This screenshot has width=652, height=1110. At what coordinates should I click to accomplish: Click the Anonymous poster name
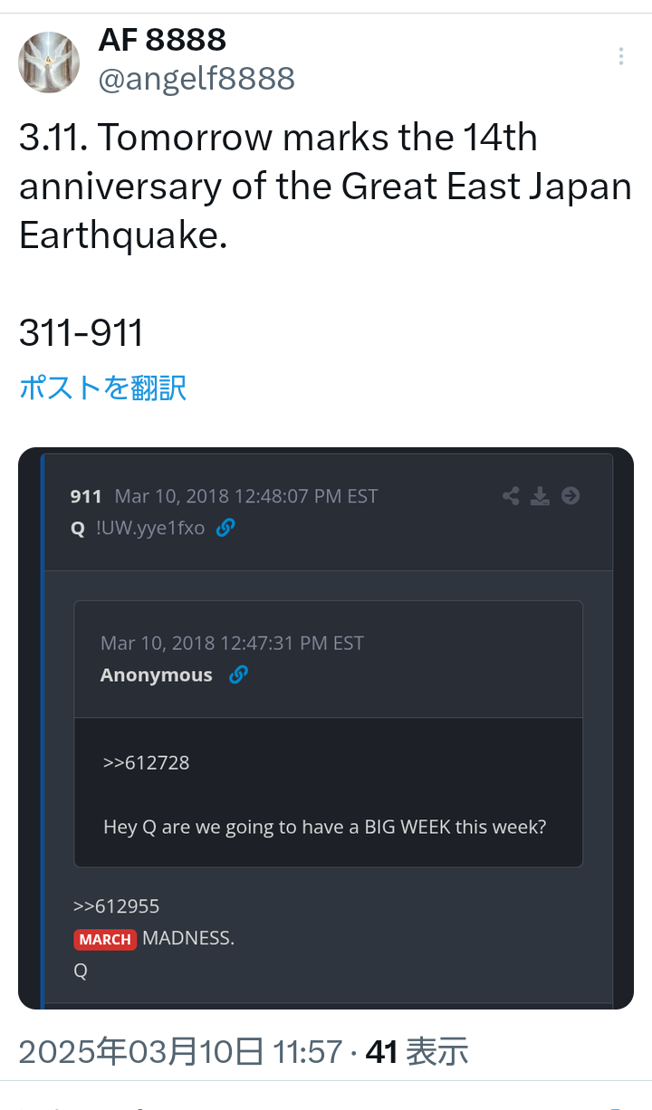point(156,675)
